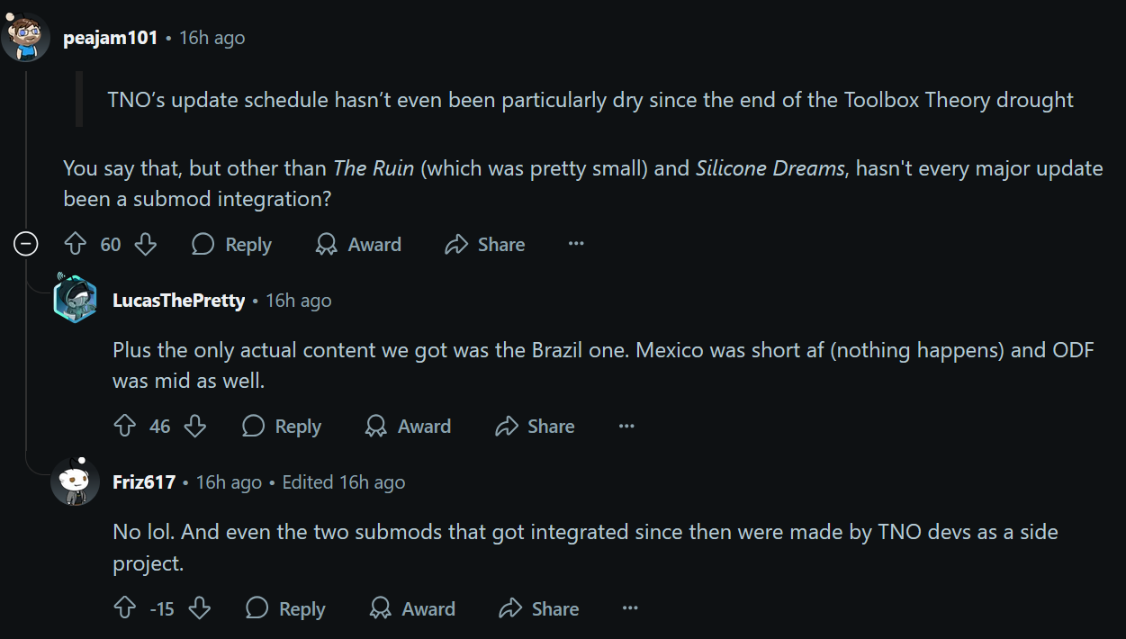Reply to LucasThePretty's comment
The width and height of the screenshot is (1126, 639).
click(x=282, y=426)
